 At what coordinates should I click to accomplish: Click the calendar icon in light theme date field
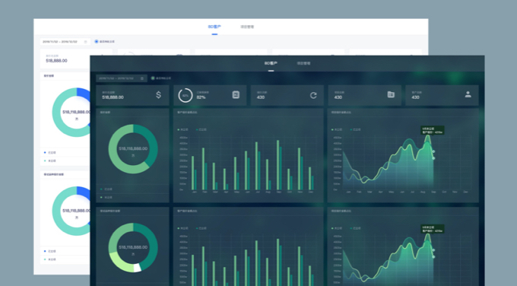coord(85,42)
